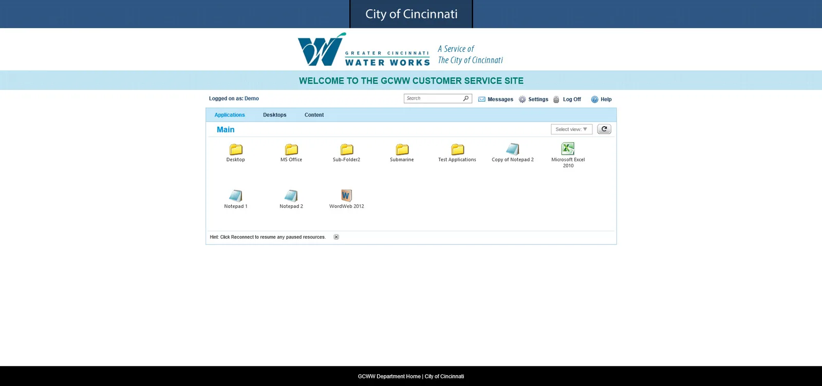The width and height of the screenshot is (822, 386).
Task: Click the Demo username text
Action: [x=252, y=99]
